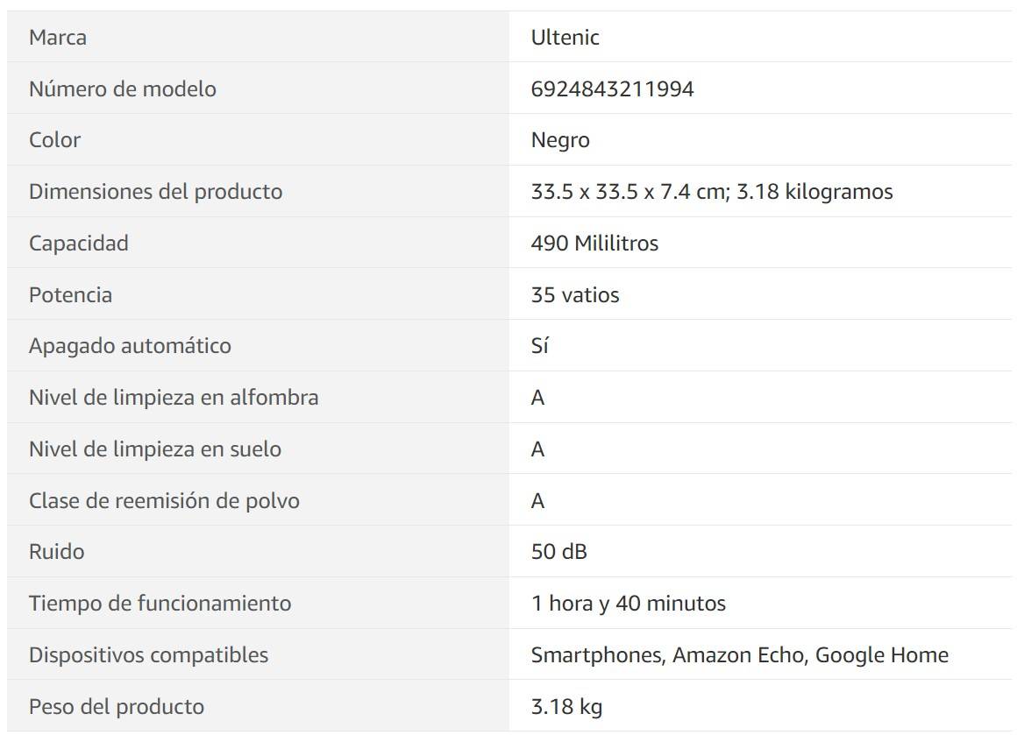
Task: Select the Ultenic brand value
Action: click(x=565, y=38)
